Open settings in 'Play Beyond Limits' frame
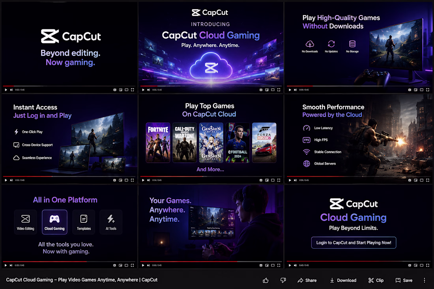This screenshot has width=434, height=289. click(x=410, y=265)
